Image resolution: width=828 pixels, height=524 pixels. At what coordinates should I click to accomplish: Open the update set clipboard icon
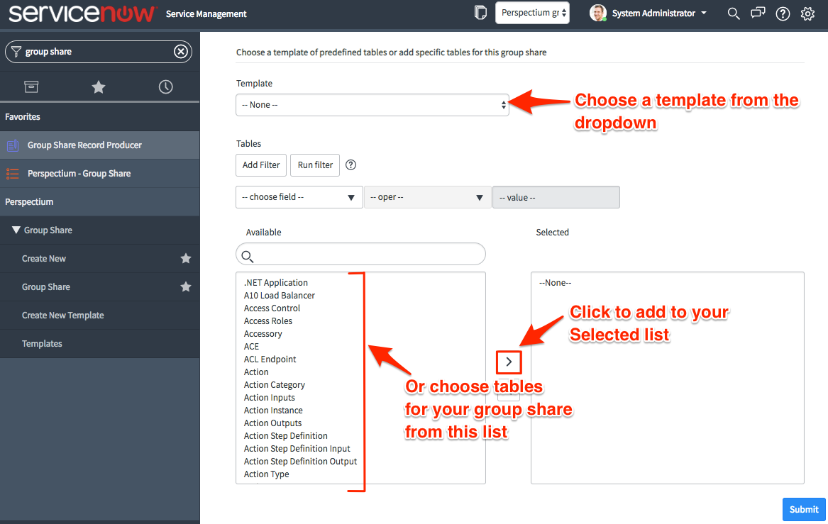(480, 13)
